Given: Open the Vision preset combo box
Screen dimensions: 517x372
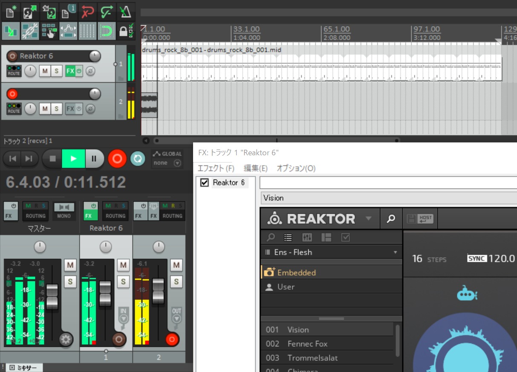Looking at the screenshot, I should (388, 198).
